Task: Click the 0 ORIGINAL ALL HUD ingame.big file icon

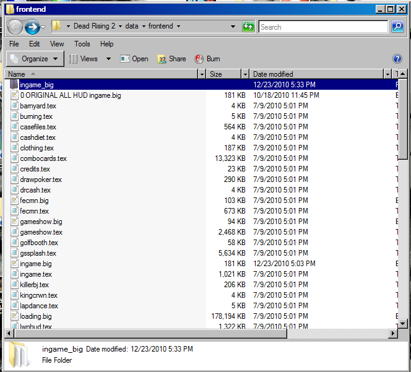Action: pyautogui.click(x=14, y=95)
